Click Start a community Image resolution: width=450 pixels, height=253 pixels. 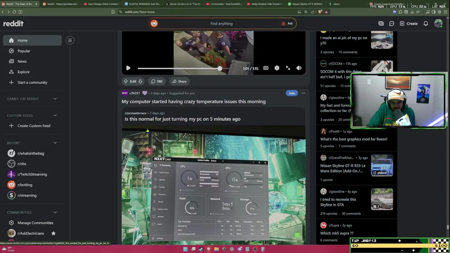(x=32, y=82)
